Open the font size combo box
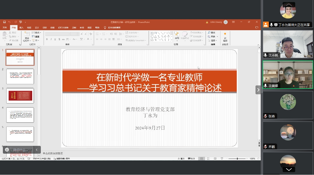This screenshot has height=175, width=314. (x=75, y=34)
